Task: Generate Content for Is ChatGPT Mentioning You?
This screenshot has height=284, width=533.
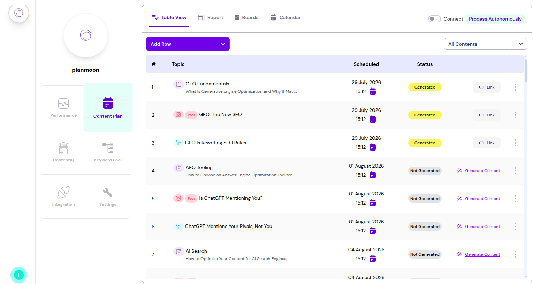Action: click(479, 199)
